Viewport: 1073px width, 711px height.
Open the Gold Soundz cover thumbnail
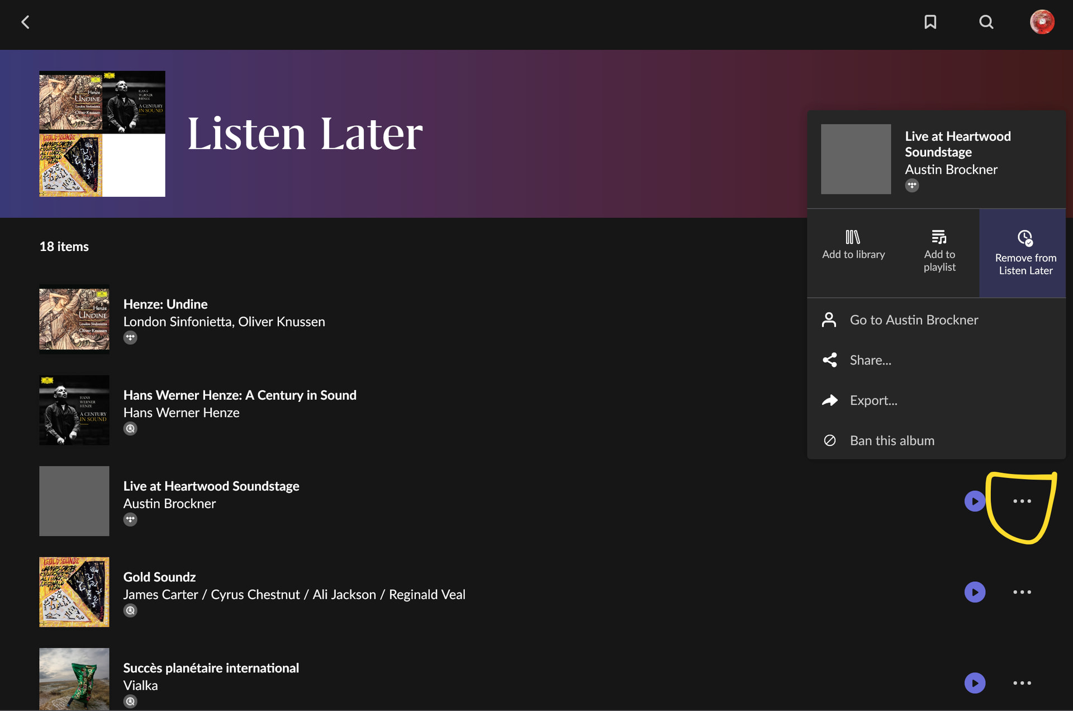tap(74, 592)
